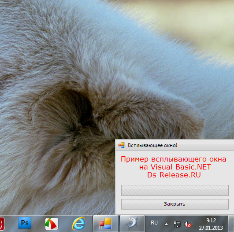
Task: Click the 27.01.2013 date in the tray
Action: [x=211, y=228]
